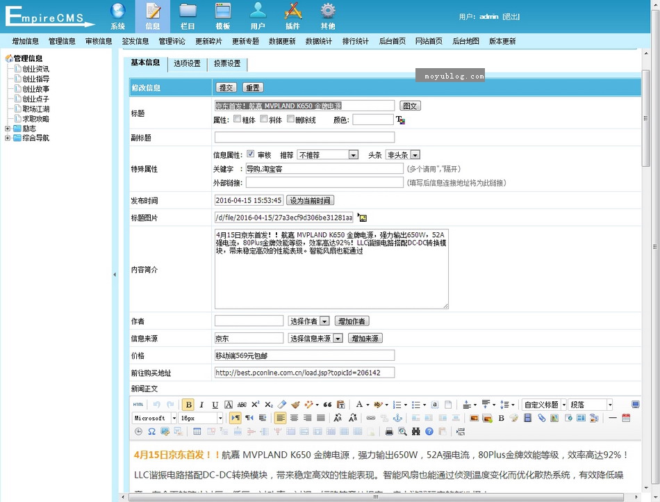Select 创业资讯 in the tree
The height and width of the screenshot is (502, 660).
pyautogui.click(x=35, y=69)
